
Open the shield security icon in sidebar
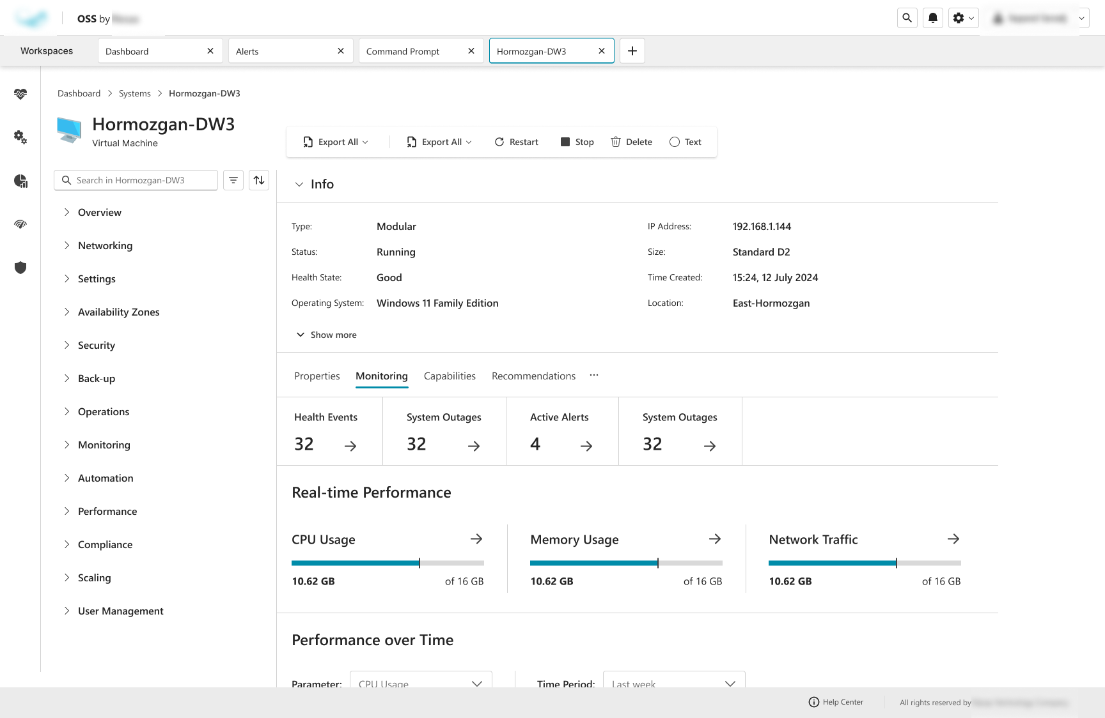pos(20,268)
